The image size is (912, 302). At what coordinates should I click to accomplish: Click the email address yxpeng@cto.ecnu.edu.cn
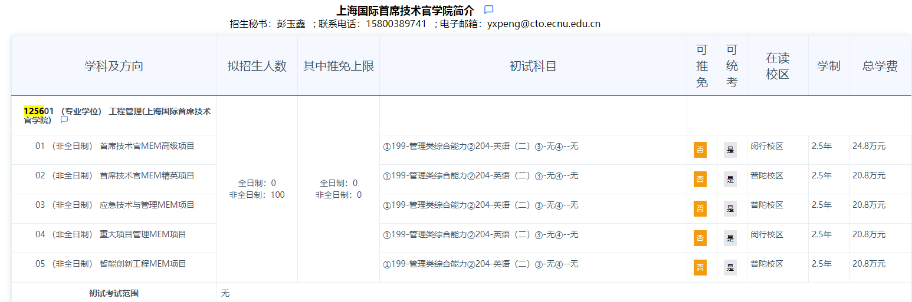pyautogui.click(x=543, y=24)
